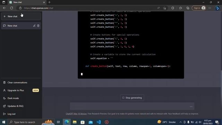Open the taskbar clock and date

click(208, 122)
